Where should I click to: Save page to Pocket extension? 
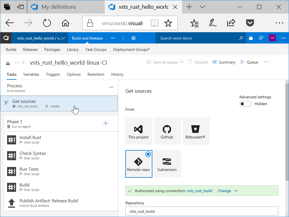250,23
